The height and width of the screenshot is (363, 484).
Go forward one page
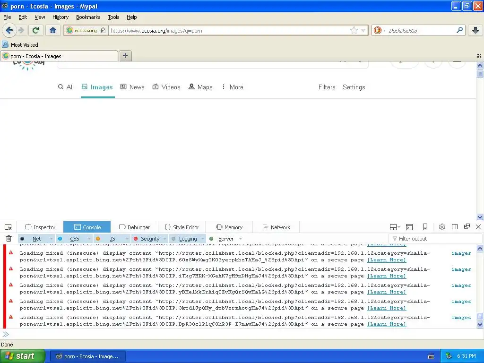(x=21, y=30)
